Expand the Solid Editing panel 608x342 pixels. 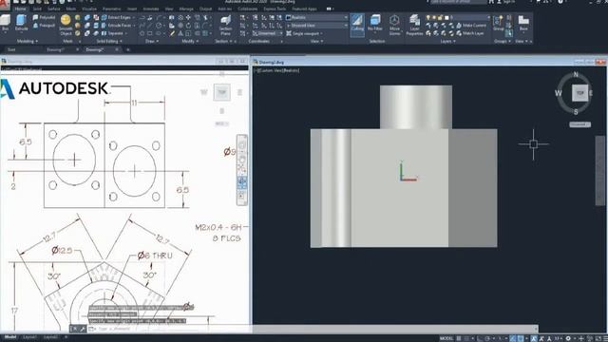109,41
